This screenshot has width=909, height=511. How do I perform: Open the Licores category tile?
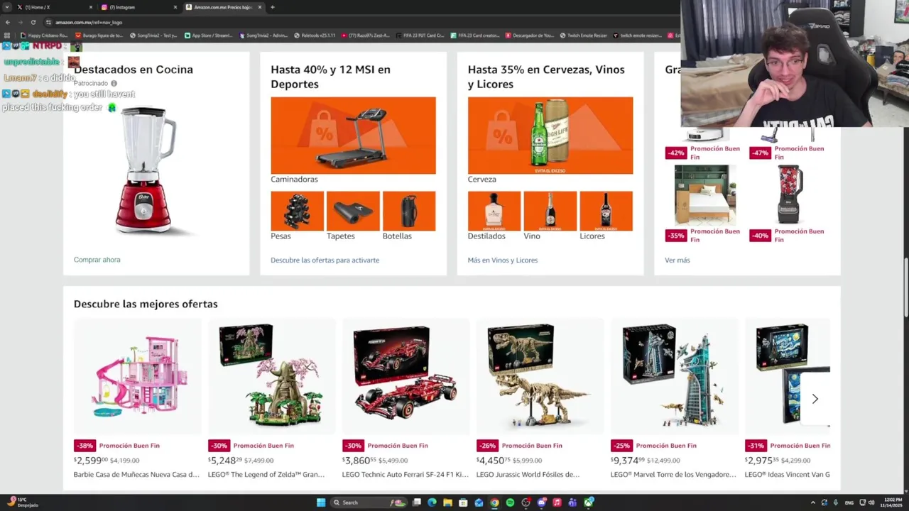(606, 211)
